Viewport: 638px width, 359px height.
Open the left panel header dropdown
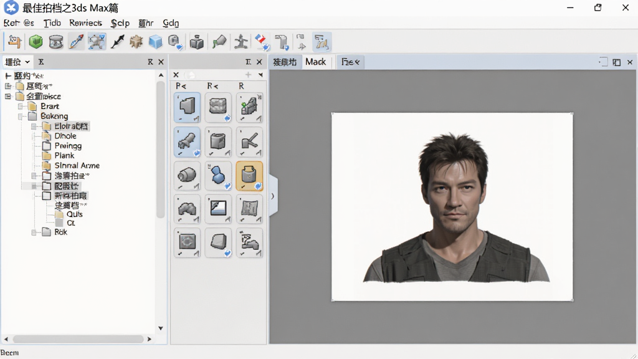click(x=27, y=62)
